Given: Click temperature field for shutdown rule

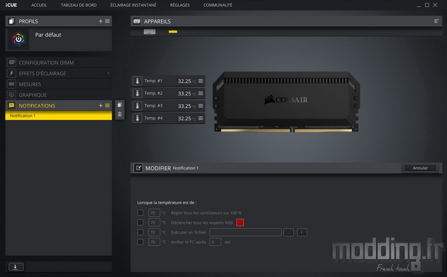Looking at the screenshot, I should coord(154,242).
